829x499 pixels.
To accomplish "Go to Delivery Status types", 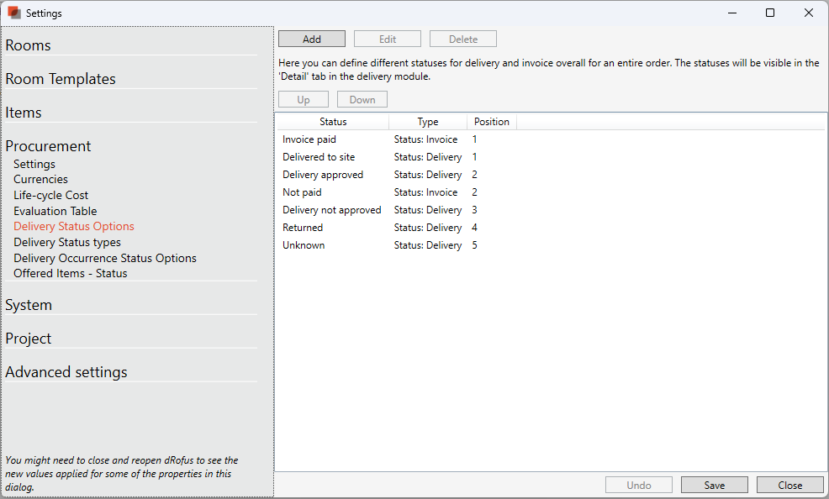I will [x=67, y=242].
